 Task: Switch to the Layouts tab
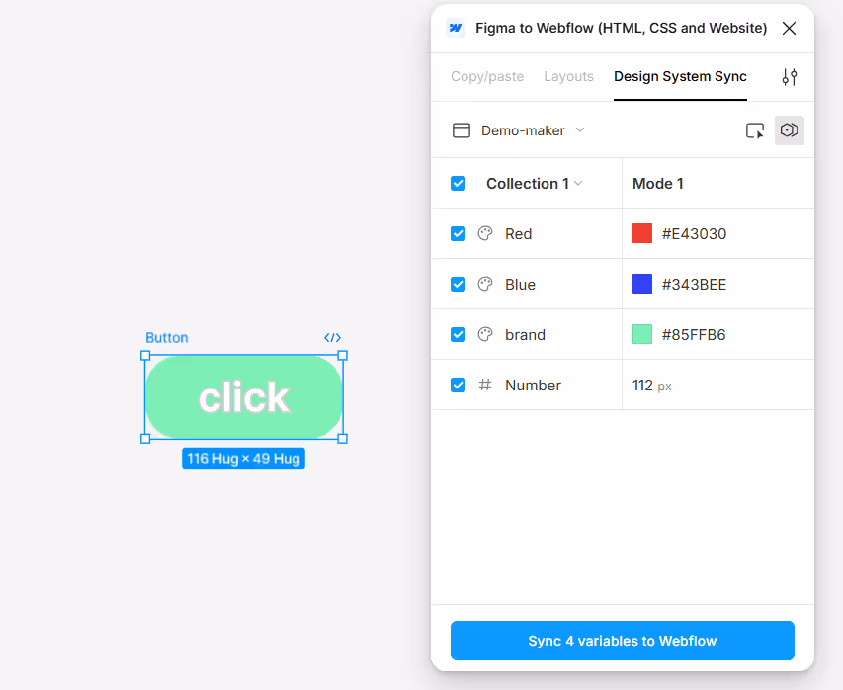click(x=568, y=76)
